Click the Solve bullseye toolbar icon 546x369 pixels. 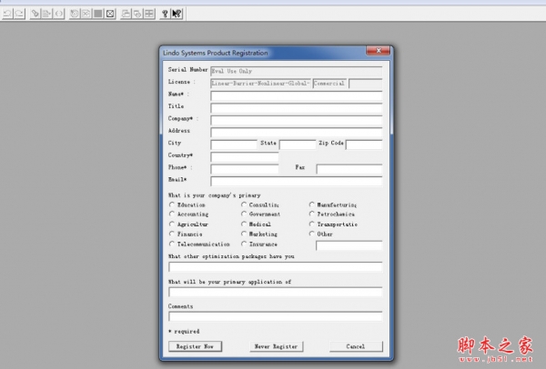[75, 14]
